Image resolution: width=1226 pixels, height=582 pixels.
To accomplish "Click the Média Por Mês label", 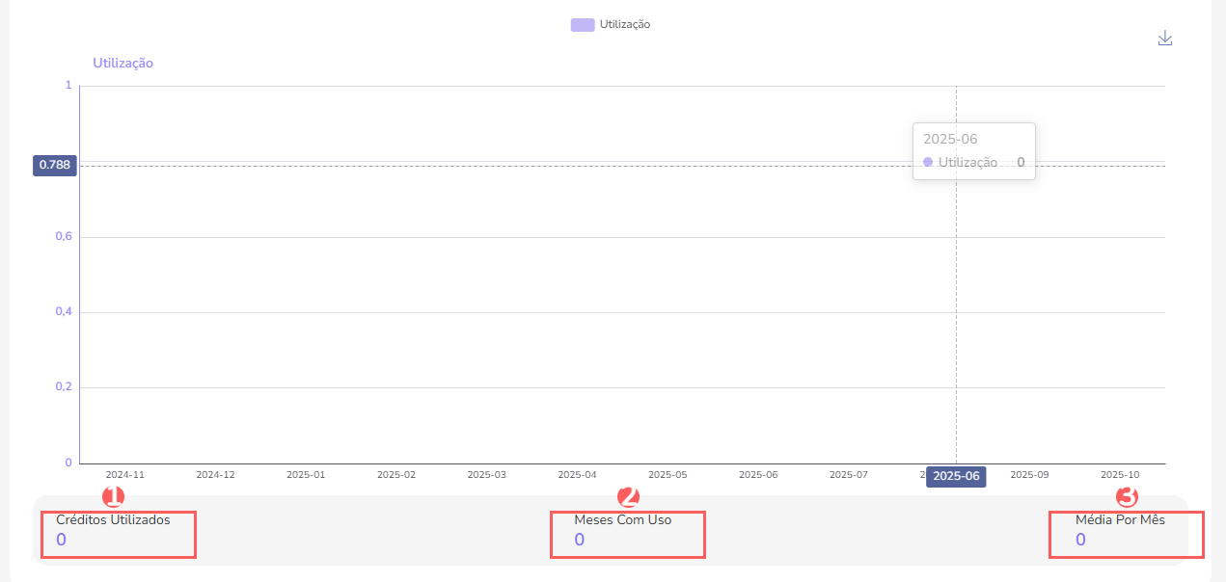I will pyautogui.click(x=1120, y=520).
